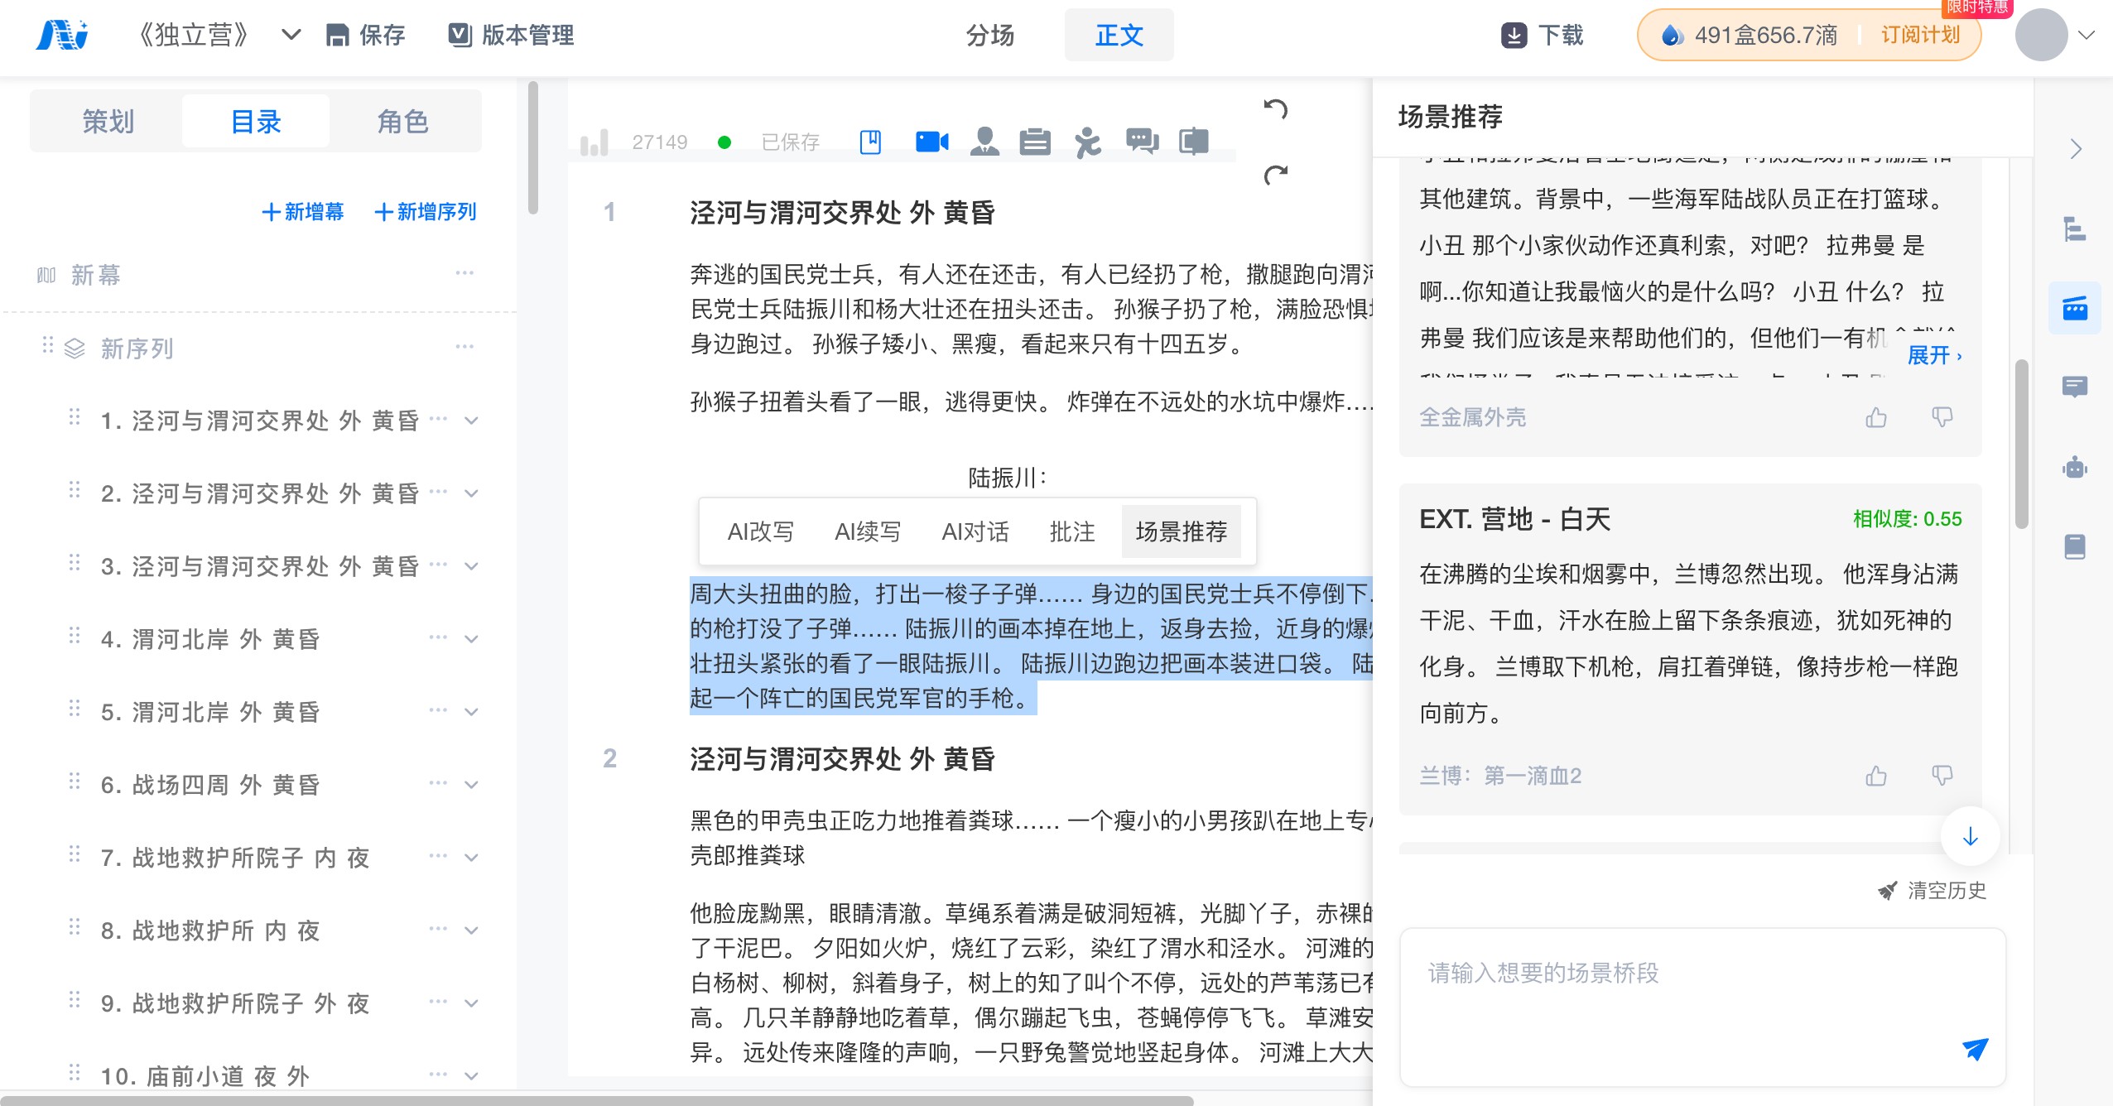Viewport: 2113px width, 1106px height.
Task: Click 清空历史 to clear history
Action: [x=1933, y=891]
